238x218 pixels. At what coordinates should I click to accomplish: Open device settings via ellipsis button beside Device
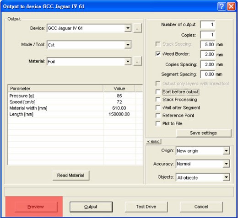138,28
